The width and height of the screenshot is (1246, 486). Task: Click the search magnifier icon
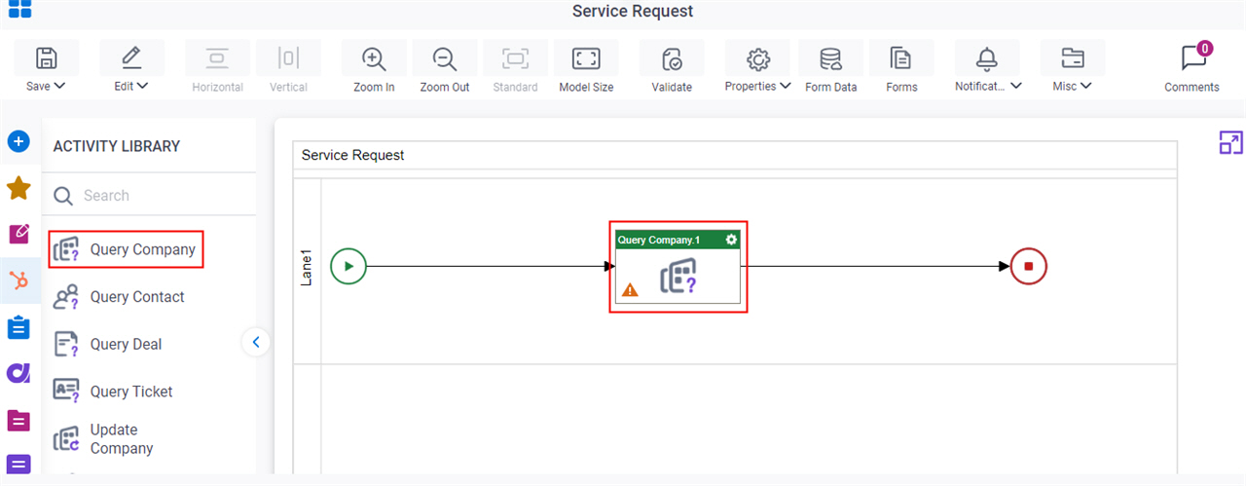pyautogui.click(x=63, y=196)
